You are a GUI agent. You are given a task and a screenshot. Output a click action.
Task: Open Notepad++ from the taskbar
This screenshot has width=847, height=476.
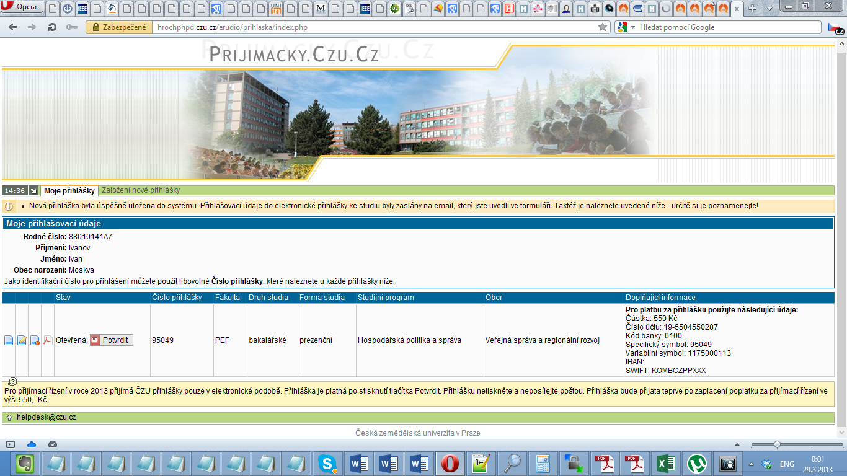480,463
